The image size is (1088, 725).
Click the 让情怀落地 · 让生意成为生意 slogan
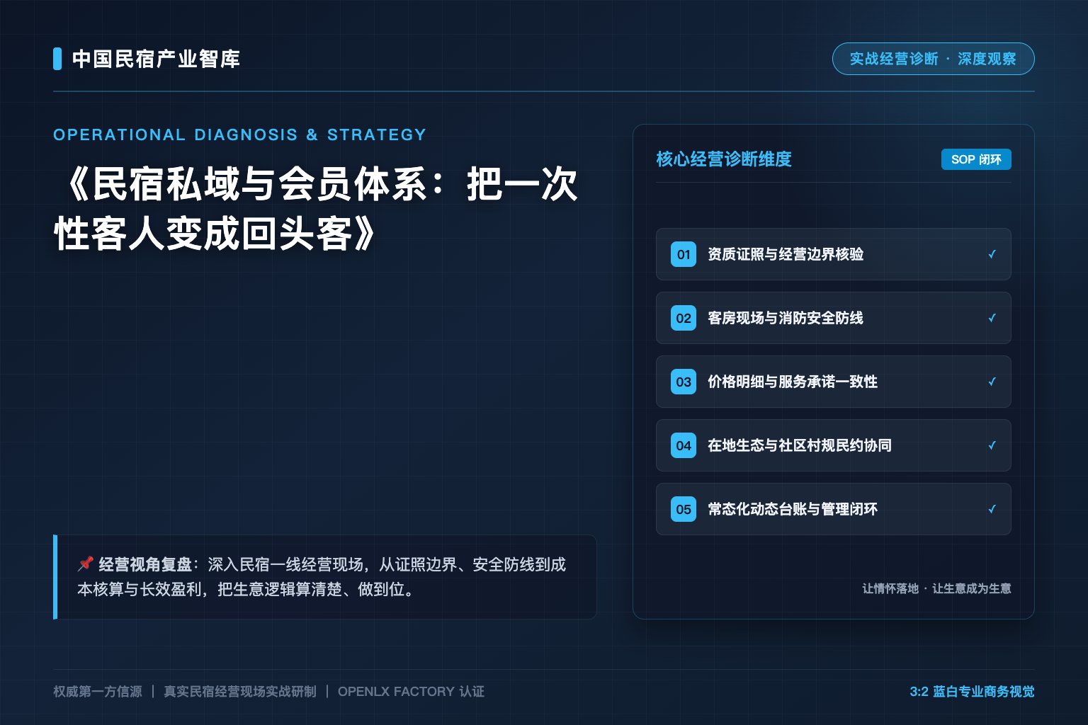click(936, 588)
